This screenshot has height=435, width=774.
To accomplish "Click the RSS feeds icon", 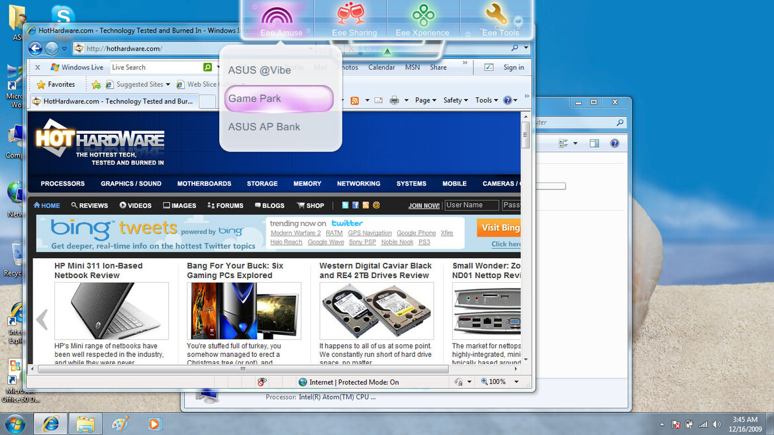I will coord(354,101).
